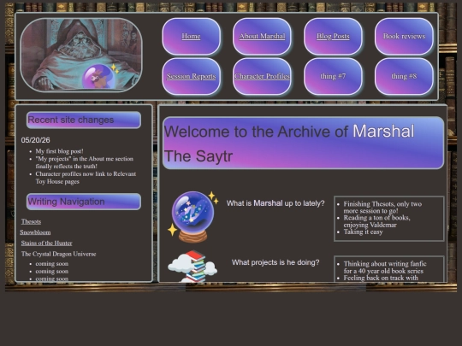Screen dimensions: 462x346
Task: Open Stains of the Hunter link
Action: coord(46,243)
